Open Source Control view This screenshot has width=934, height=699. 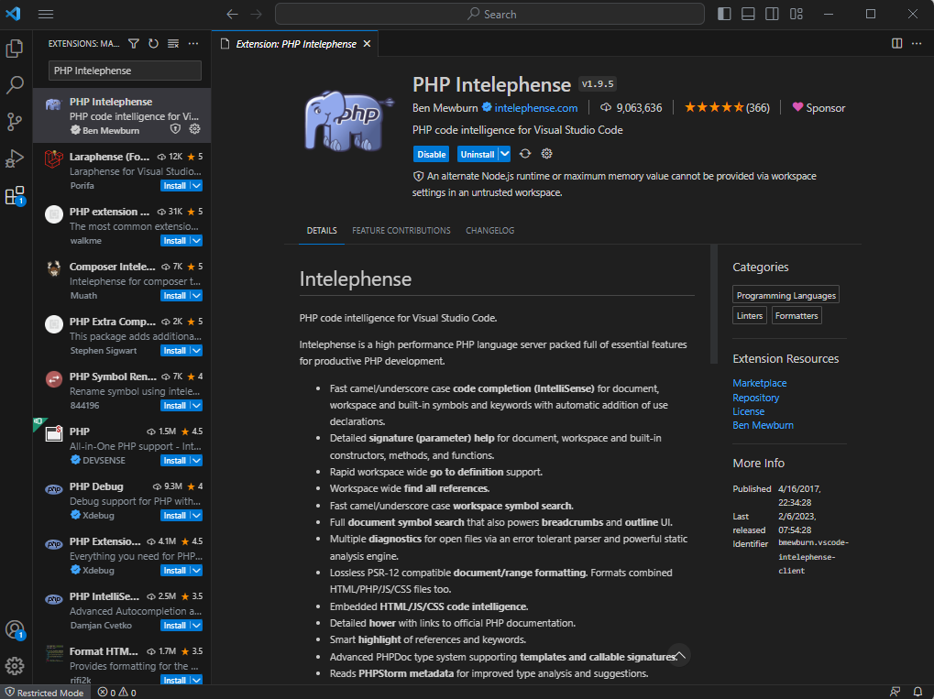click(x=15, y=122)
